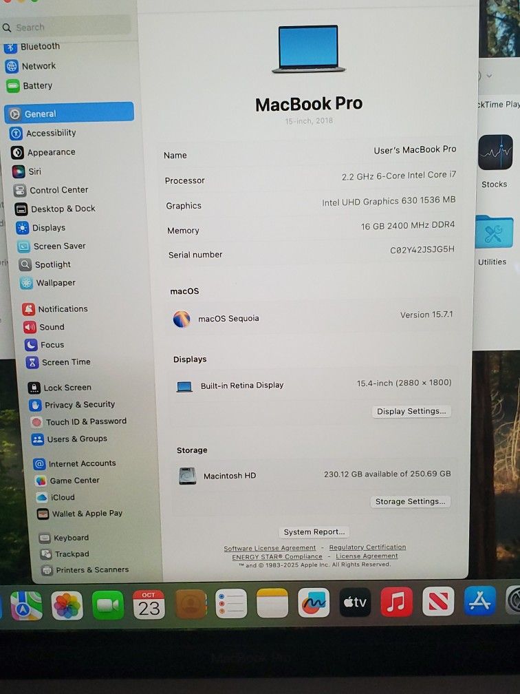Open Screen Time settings

(x=58, y=362)
